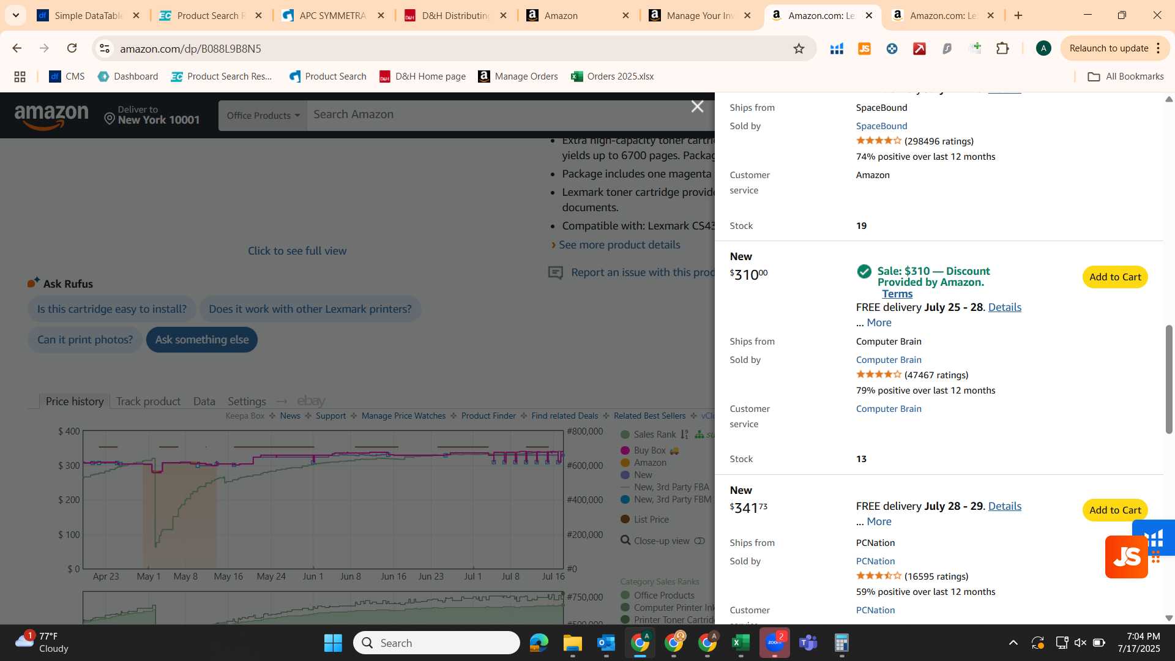
Task: Toggle Office Products sales rank legend
Action: [x=657, y=596]
